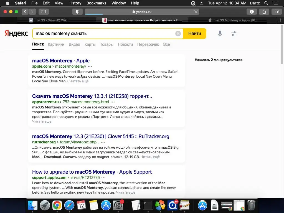
Task: Open Terminal from the dock
Action: (148, 206)
